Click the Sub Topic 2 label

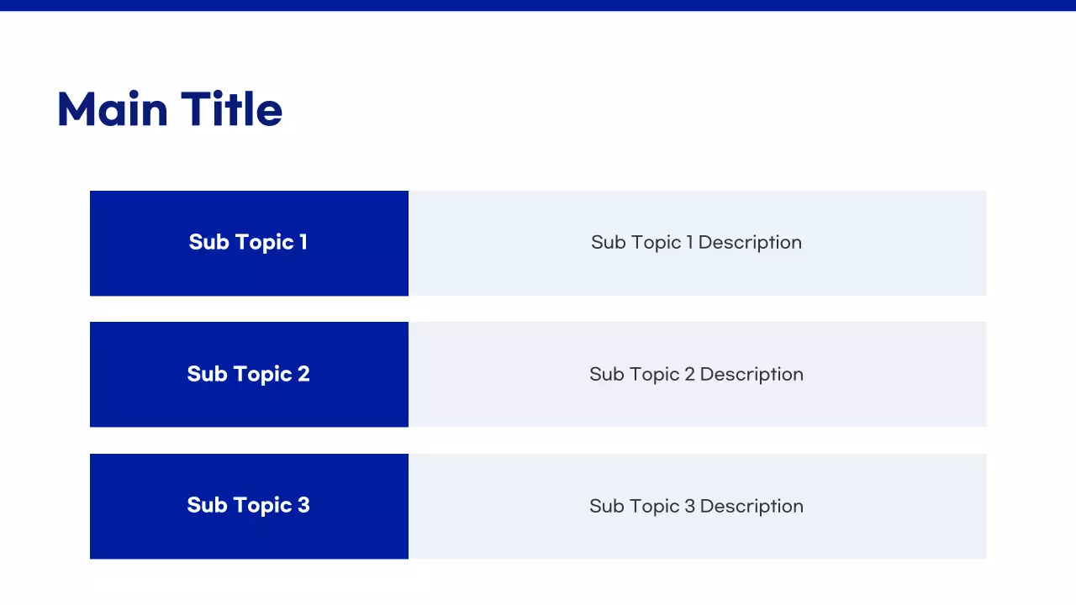pos(248,374)
